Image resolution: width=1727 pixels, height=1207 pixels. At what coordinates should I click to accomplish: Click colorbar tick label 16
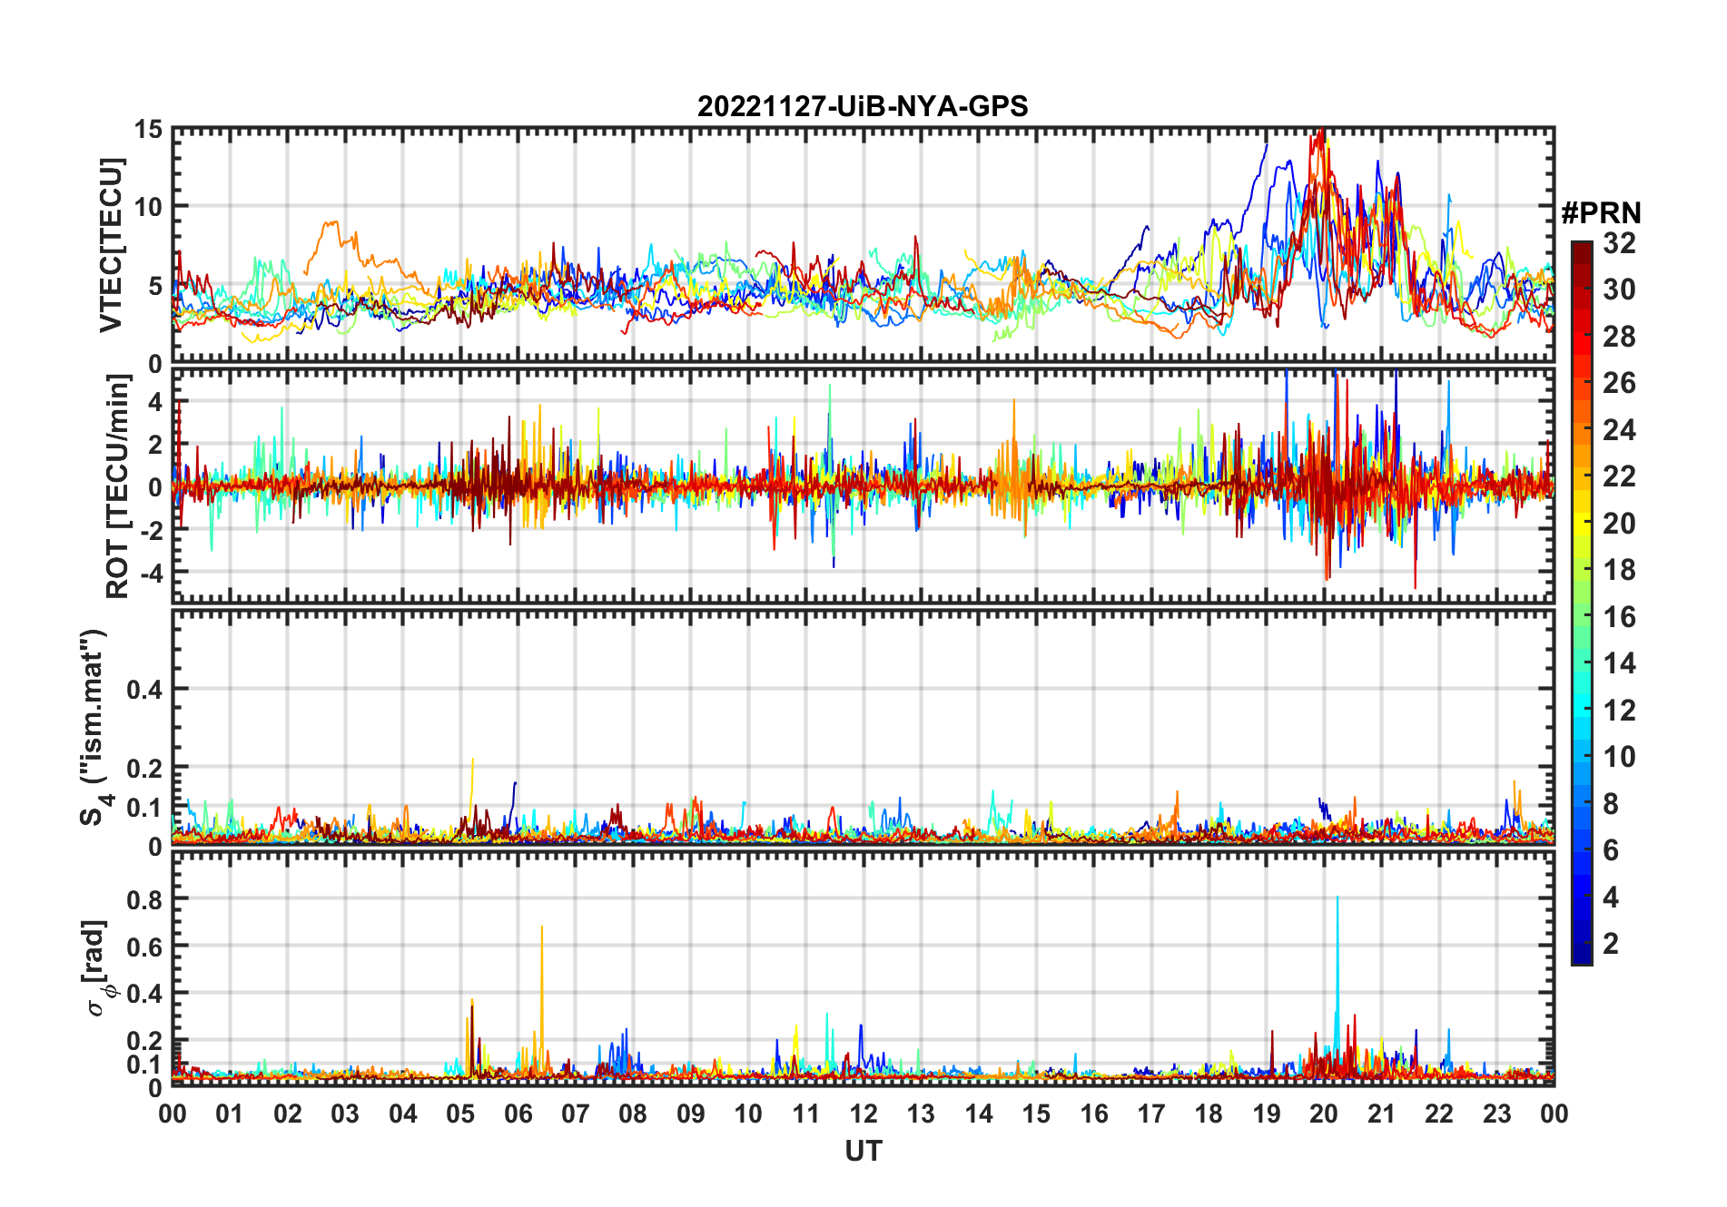(x=1619, y=617)
